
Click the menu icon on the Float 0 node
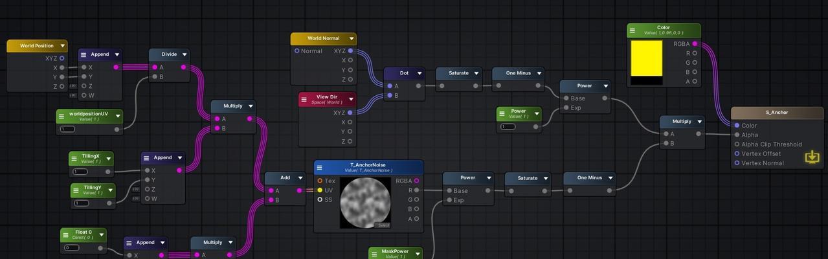(65, 234)
